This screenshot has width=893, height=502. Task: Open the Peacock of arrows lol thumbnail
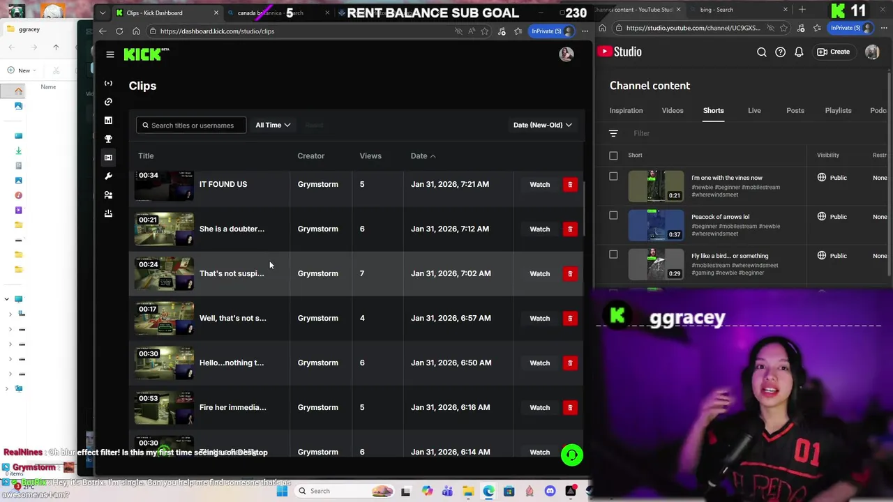tap(656, 225)
